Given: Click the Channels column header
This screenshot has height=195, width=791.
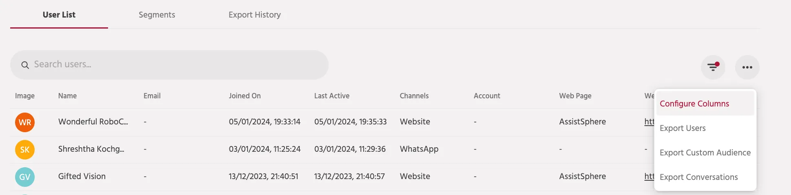Looking at the screenshot, I should click(x=414, y=96).
